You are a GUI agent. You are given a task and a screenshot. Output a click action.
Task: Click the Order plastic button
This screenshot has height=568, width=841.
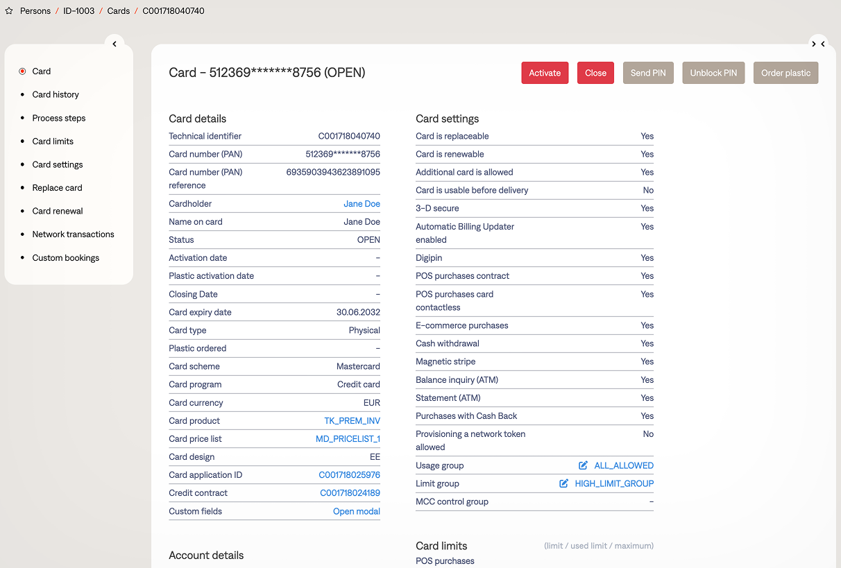click(x=785, y=73)
